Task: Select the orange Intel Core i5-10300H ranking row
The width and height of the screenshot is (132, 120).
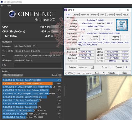Action: pyautogui.click(x=32, y=83)
